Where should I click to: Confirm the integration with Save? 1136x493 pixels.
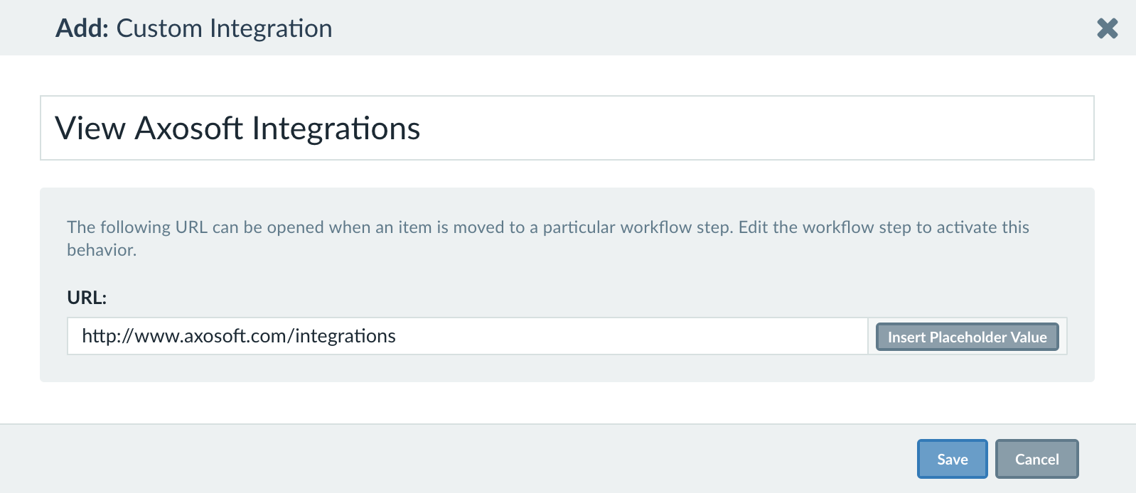coord(951,458)
